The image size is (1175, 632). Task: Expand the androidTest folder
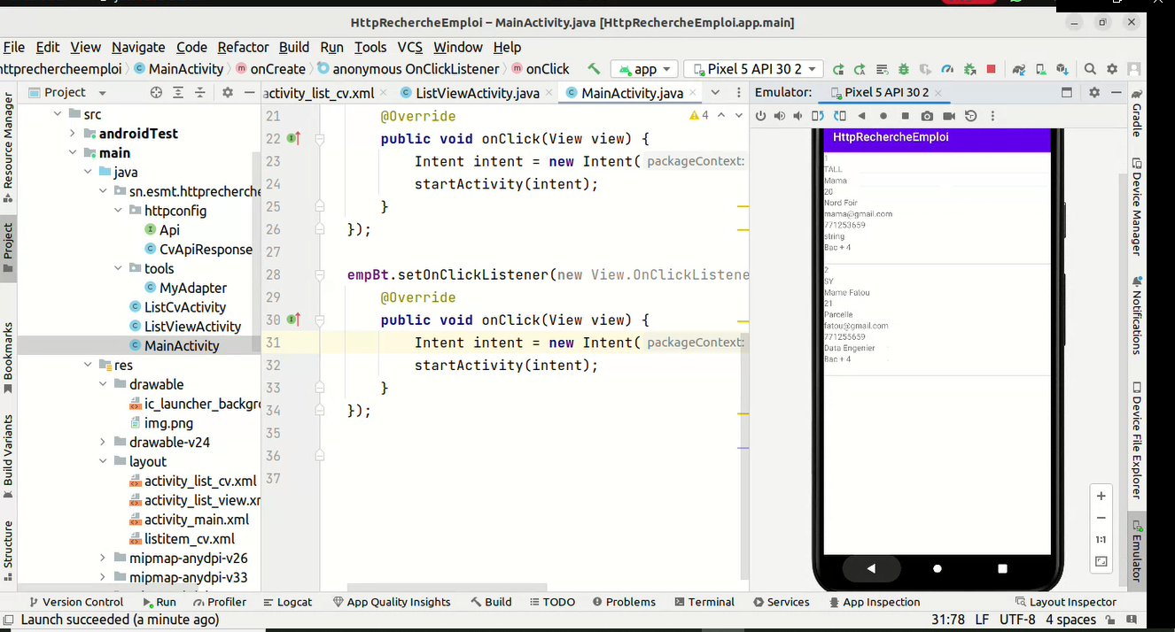[x=73, y=134]
